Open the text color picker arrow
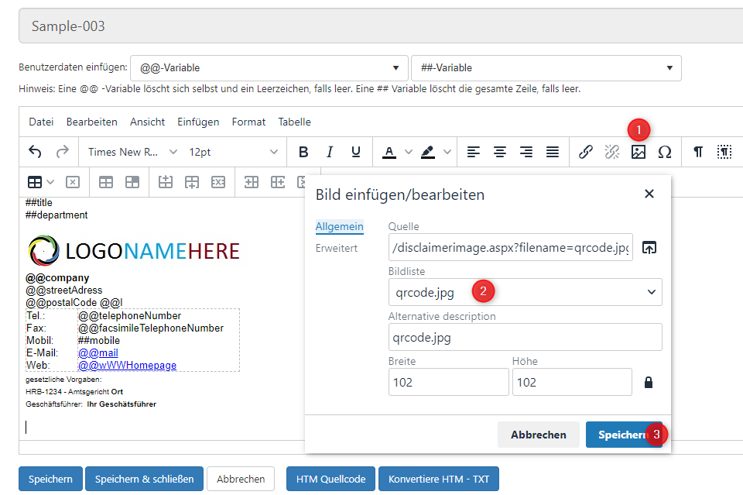This screenshot has width=743, height=495. (x=408, y=152)
